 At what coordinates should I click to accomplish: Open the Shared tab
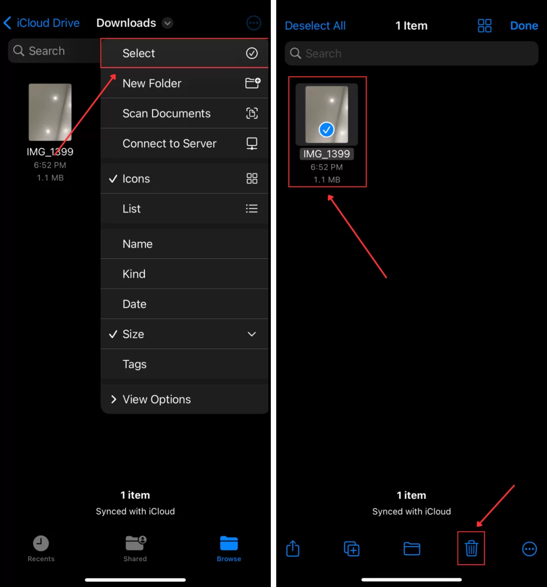135,548
